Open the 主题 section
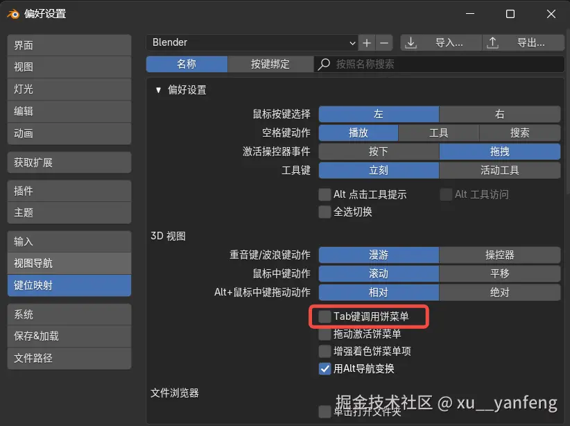 (x=69, y=213)
